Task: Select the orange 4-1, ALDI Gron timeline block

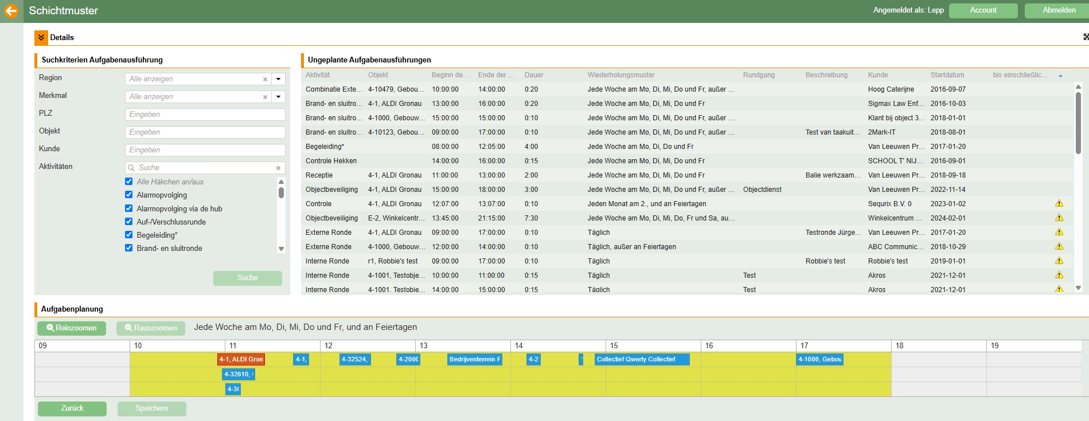Action: pyautogui.click(x=241, y=360)
